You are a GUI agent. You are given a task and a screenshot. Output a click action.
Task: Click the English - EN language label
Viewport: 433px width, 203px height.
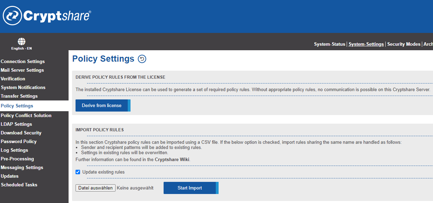click(22, 48)
